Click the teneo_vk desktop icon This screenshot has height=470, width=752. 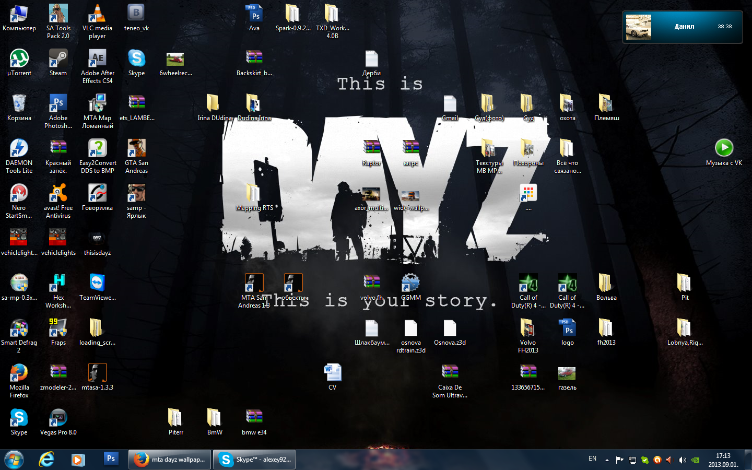coord(136,18)
